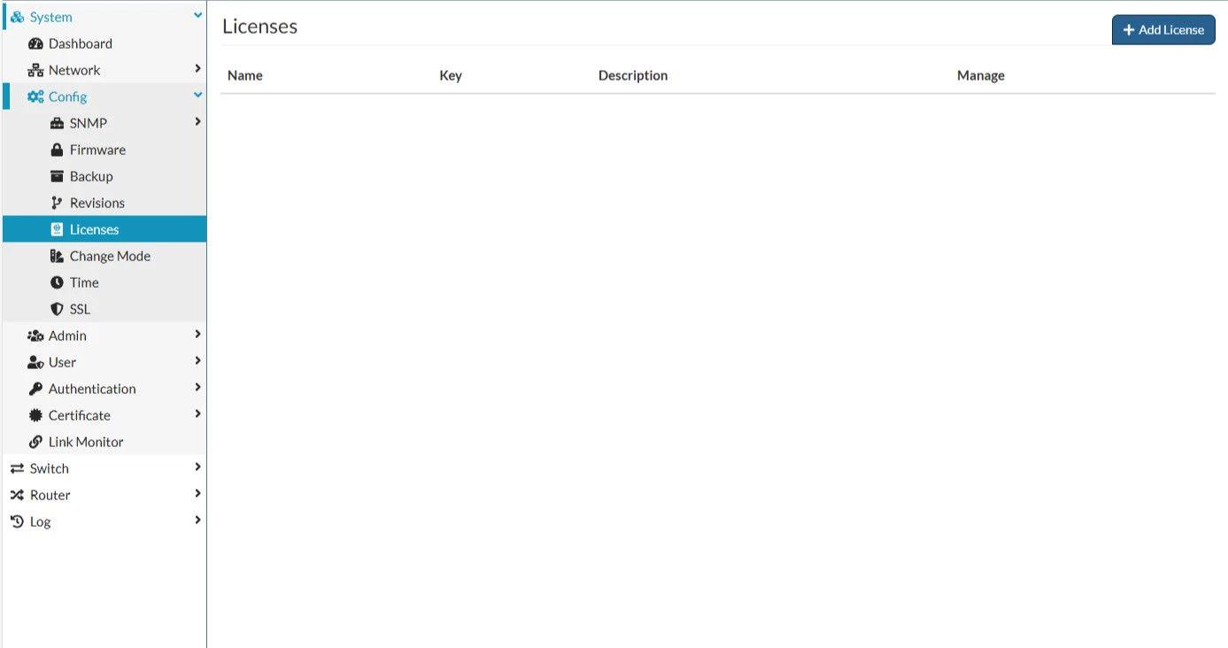This screenshot has height=648, width=1228.
Task: Open the Time settings page
Action: 104,282
